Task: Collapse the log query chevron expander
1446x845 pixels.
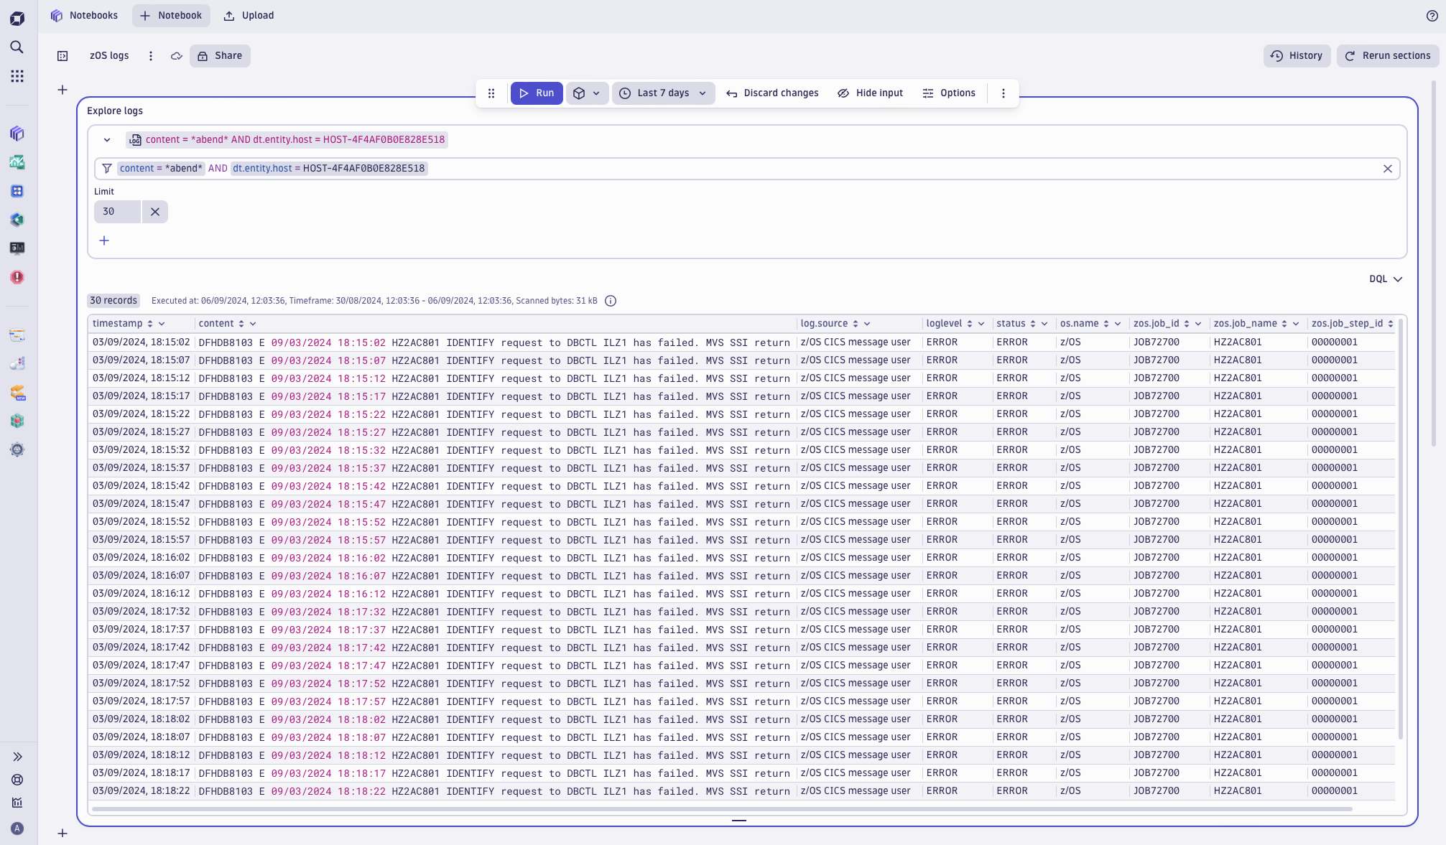Action: tap(107, 140)
